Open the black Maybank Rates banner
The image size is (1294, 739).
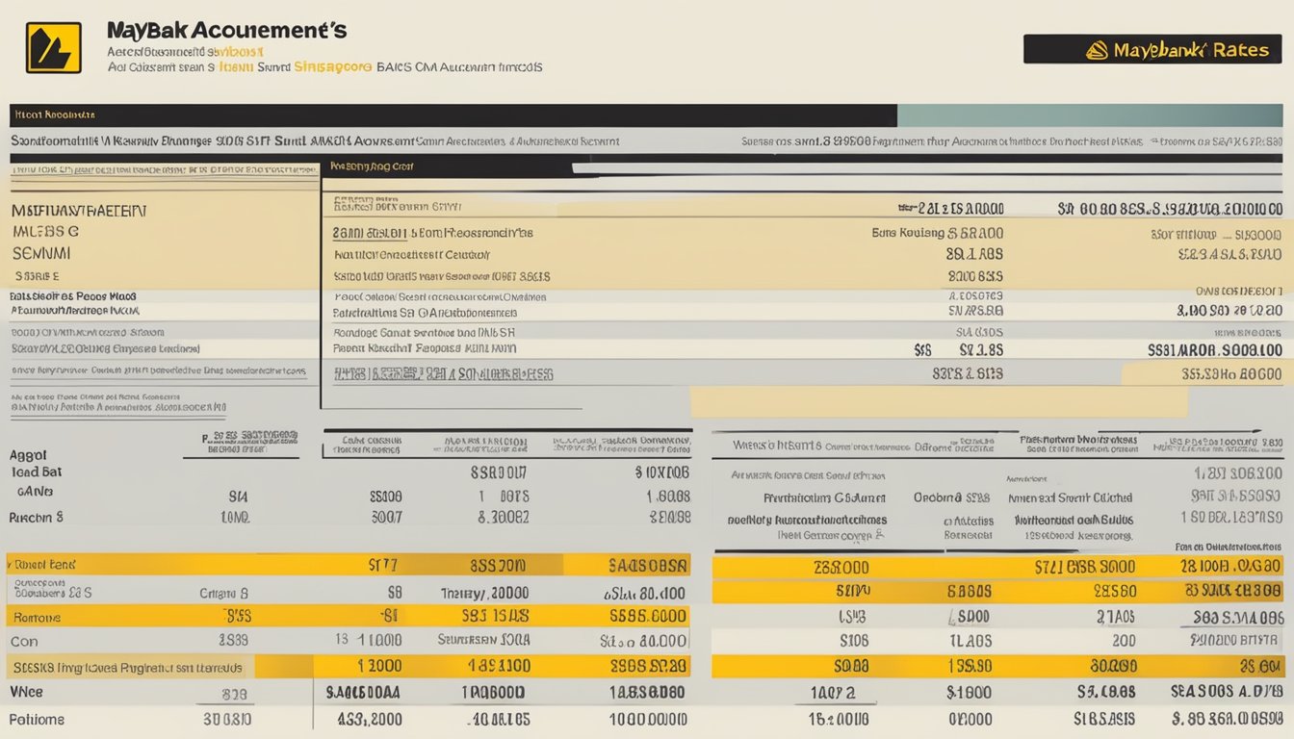1152,49
